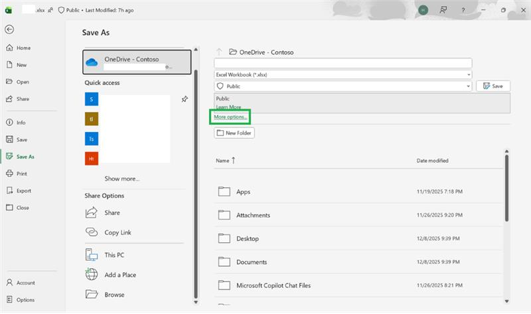Open Account settings
531x314 pixels.
pos(21,283)
